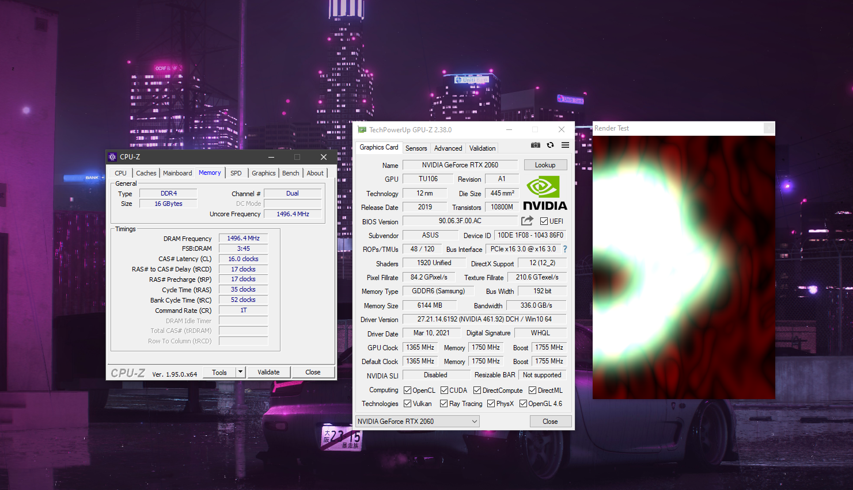Toggle the DirectCompute checkbox

[x=477, y=390]
